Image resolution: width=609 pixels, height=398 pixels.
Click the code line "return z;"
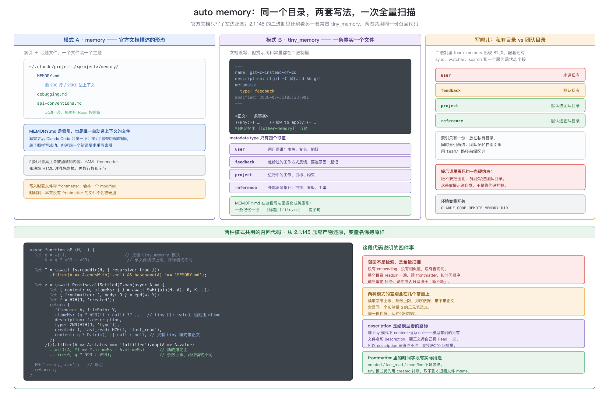tap(46, 370)
